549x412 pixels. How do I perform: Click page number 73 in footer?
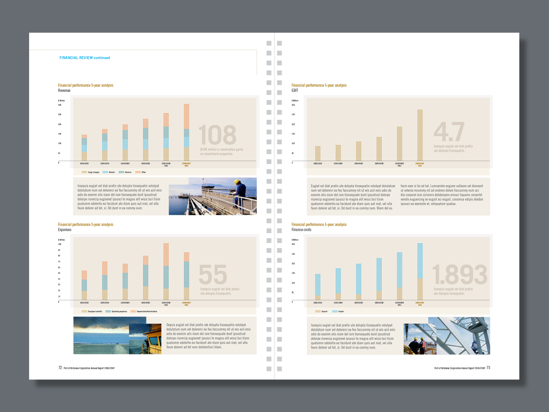[488, 368]
